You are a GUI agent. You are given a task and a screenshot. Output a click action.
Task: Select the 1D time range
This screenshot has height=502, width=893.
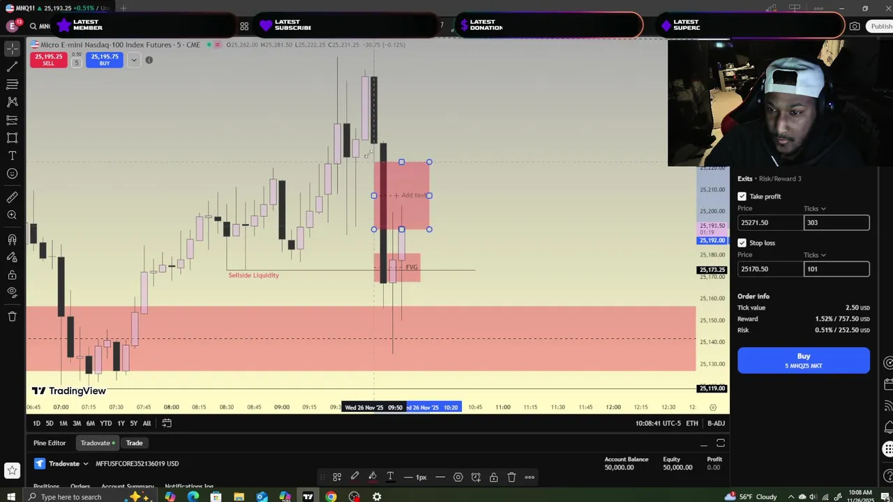coord(36,423)
